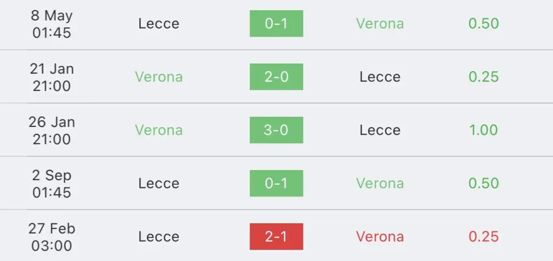Open Lecce in the 27 Feb match

tap(159, 236)
